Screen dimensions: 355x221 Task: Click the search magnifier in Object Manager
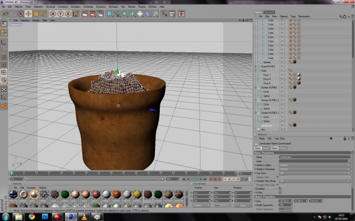[x=341, y=17]
